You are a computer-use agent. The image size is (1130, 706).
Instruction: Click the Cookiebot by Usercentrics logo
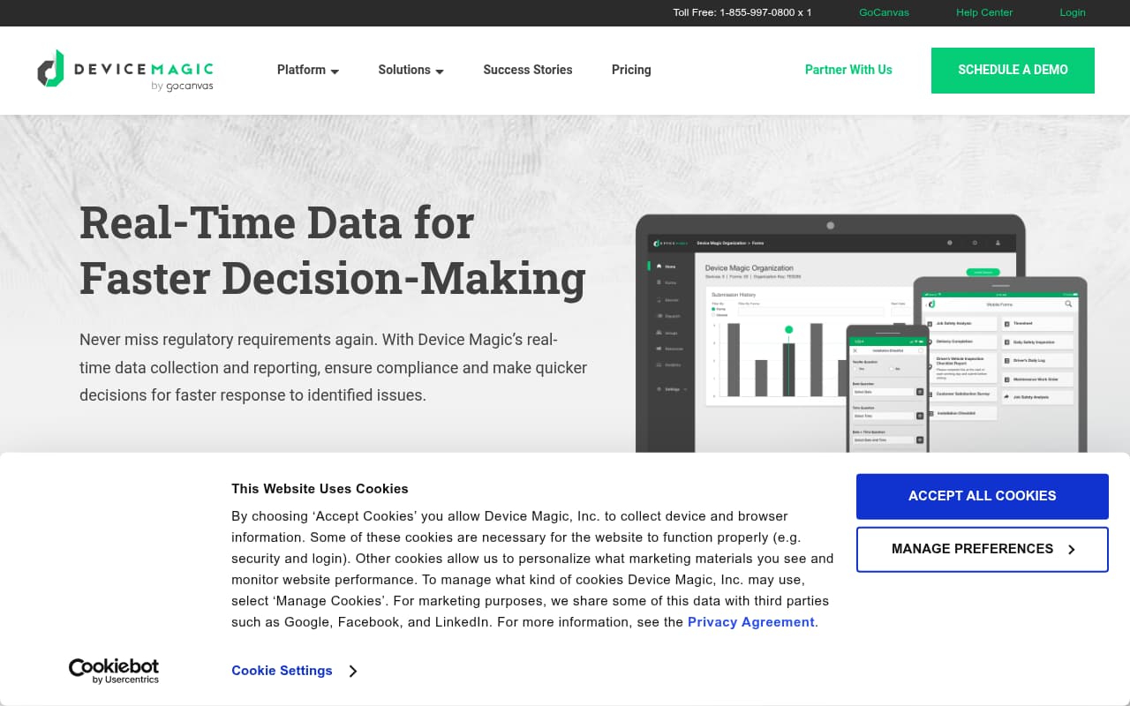[114, 671]
